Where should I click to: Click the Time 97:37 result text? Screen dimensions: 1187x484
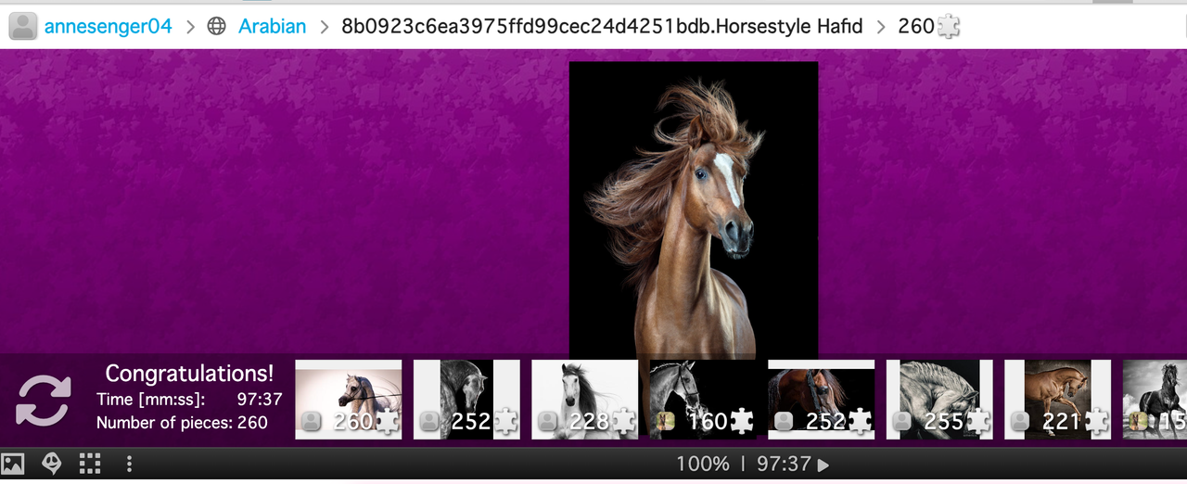(189, 400)
